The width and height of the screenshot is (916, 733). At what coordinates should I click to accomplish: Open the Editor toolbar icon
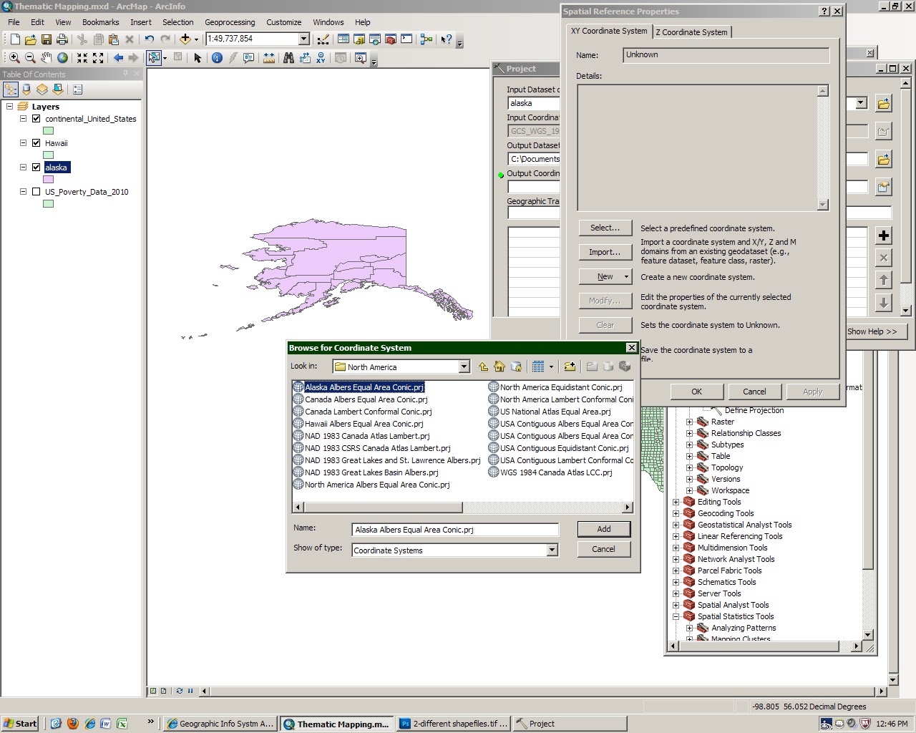(x=323, y=39)
